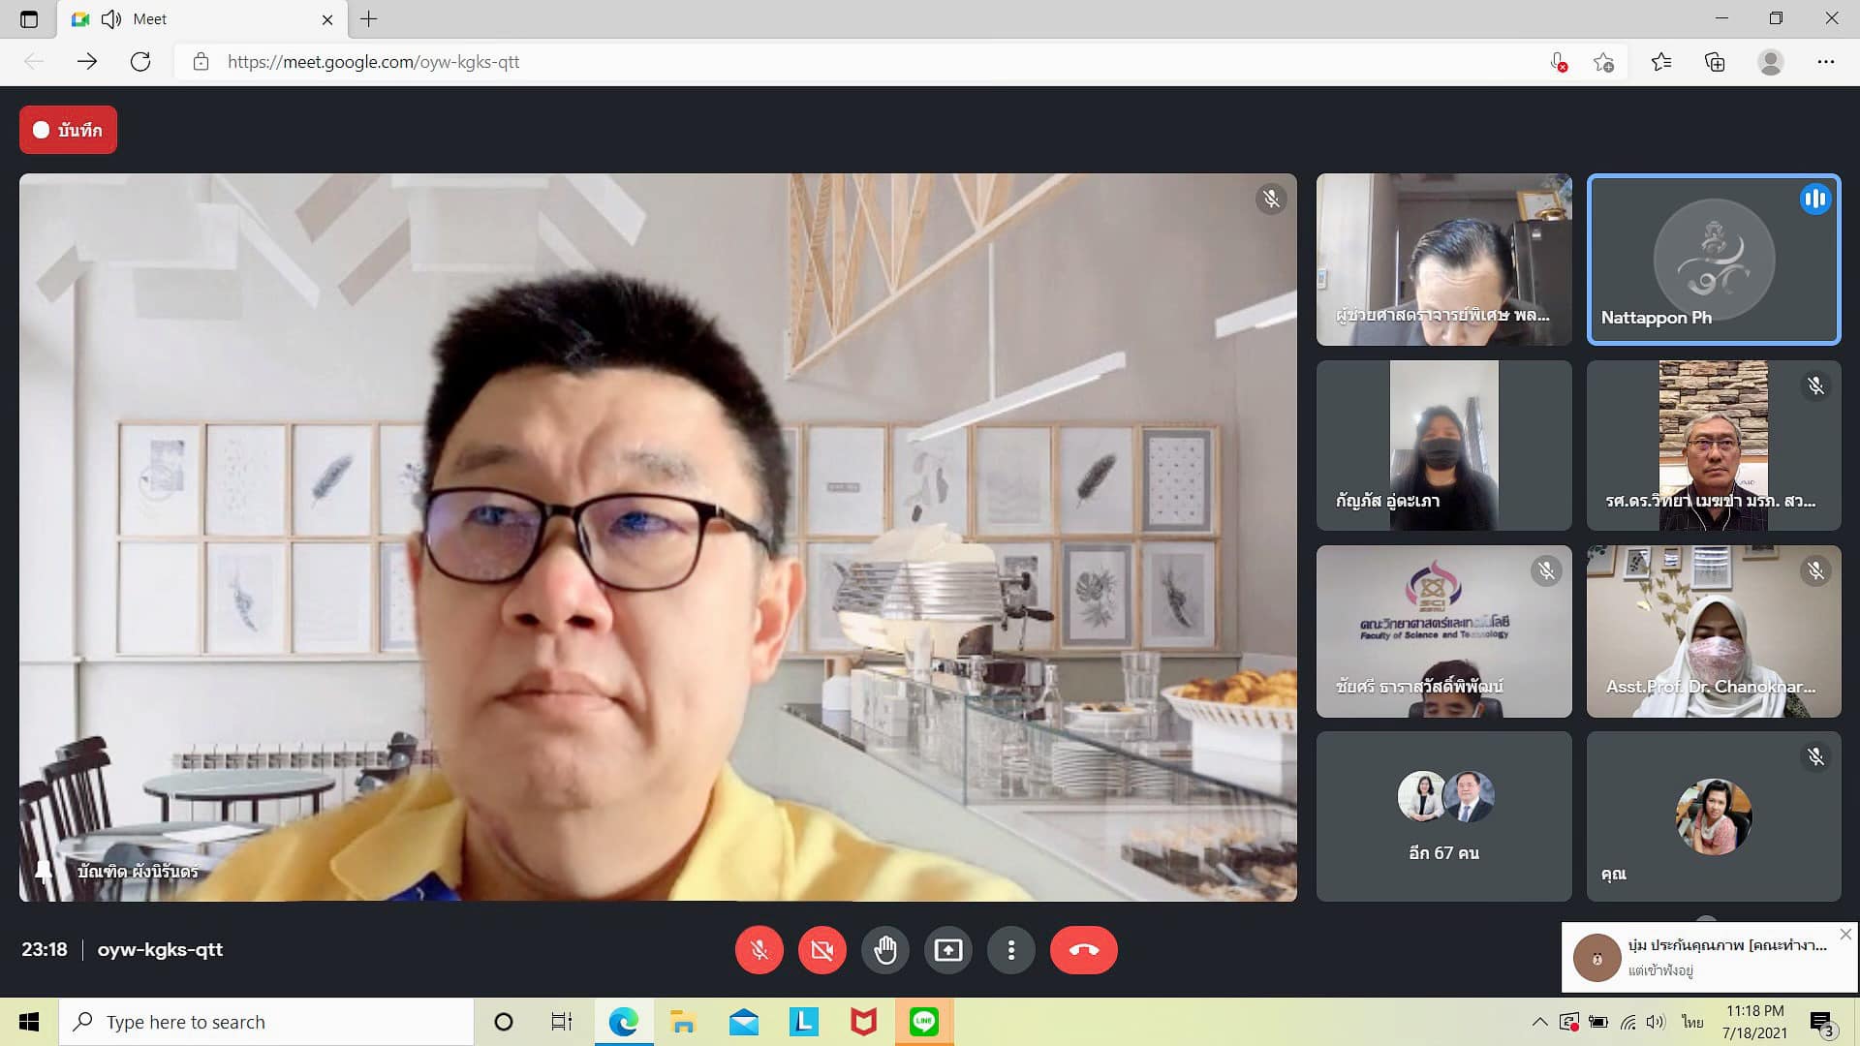Show hidden system tray icons

coord(1538,1022)
